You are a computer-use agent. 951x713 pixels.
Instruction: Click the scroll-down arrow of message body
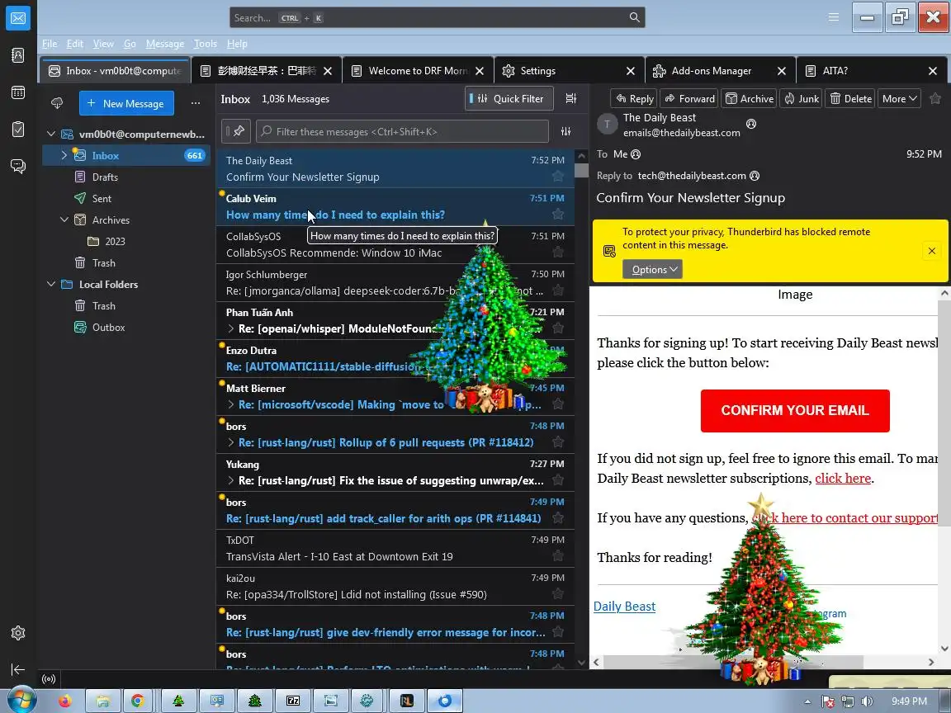point(944,649)
